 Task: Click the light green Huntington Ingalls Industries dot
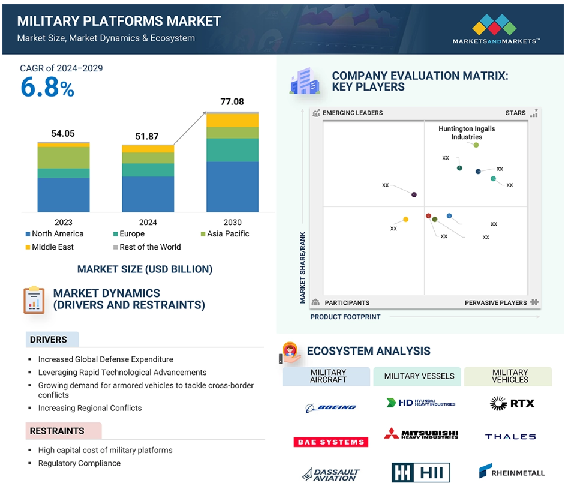(476, 145)
